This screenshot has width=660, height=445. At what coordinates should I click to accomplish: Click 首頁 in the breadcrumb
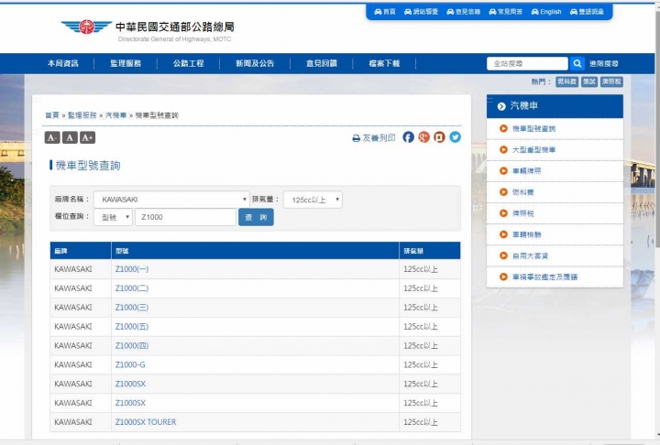[x=52, y=115]
